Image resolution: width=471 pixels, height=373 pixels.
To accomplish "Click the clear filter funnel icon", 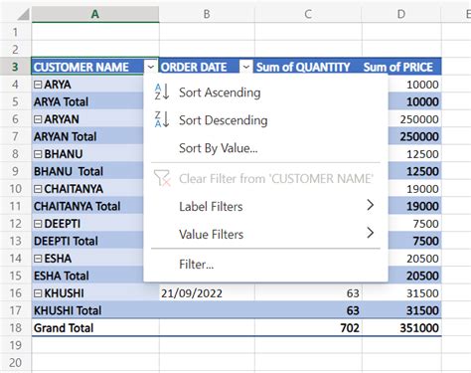I will (x=162, y=178).
